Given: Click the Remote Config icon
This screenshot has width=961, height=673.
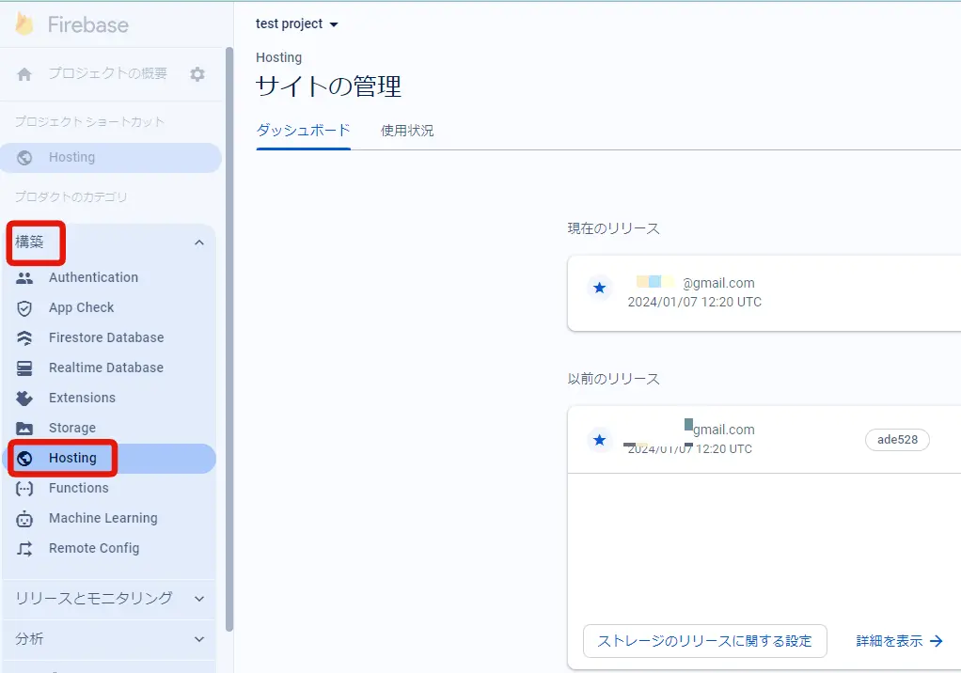Looking at the screenshot, I should click(24, 548).
